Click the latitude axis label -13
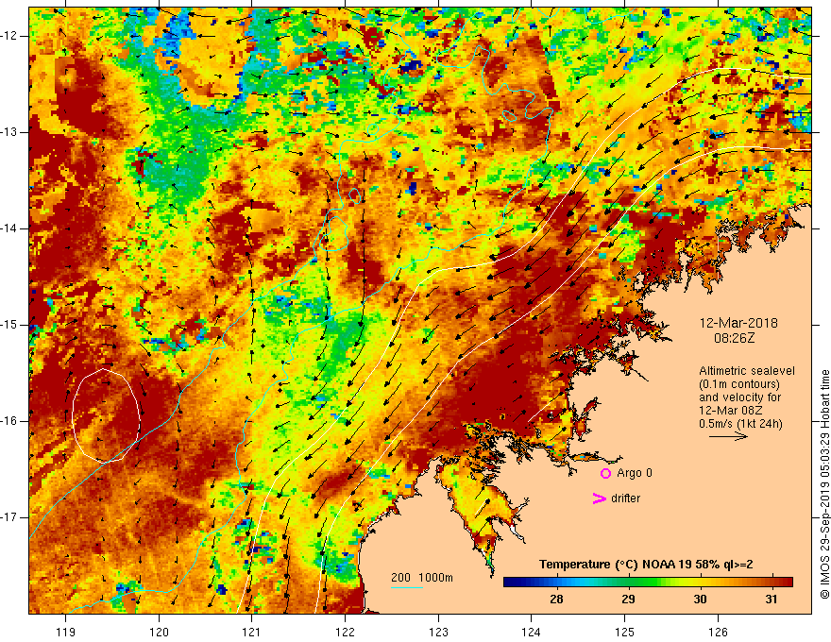Screen dimensions: 831x642 (10, 132)
